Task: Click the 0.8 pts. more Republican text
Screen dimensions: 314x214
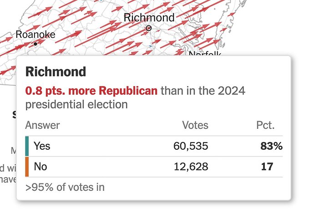Action: [91, 91]
